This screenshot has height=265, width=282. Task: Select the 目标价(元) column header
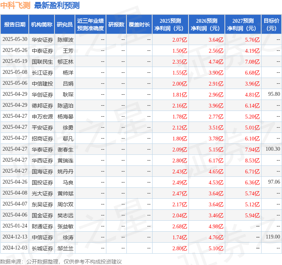tap(271, 24)
